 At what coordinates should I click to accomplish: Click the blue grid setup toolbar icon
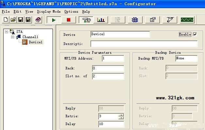click(x=135, y=20)
